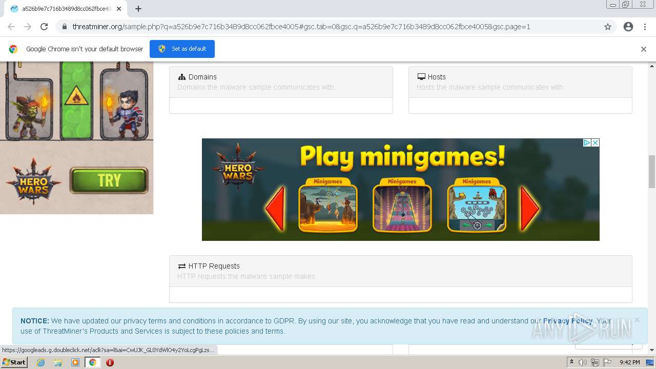Click Show desktop button at taskbar end
This screenshot has height=369, width=656.
click(650, 362)
